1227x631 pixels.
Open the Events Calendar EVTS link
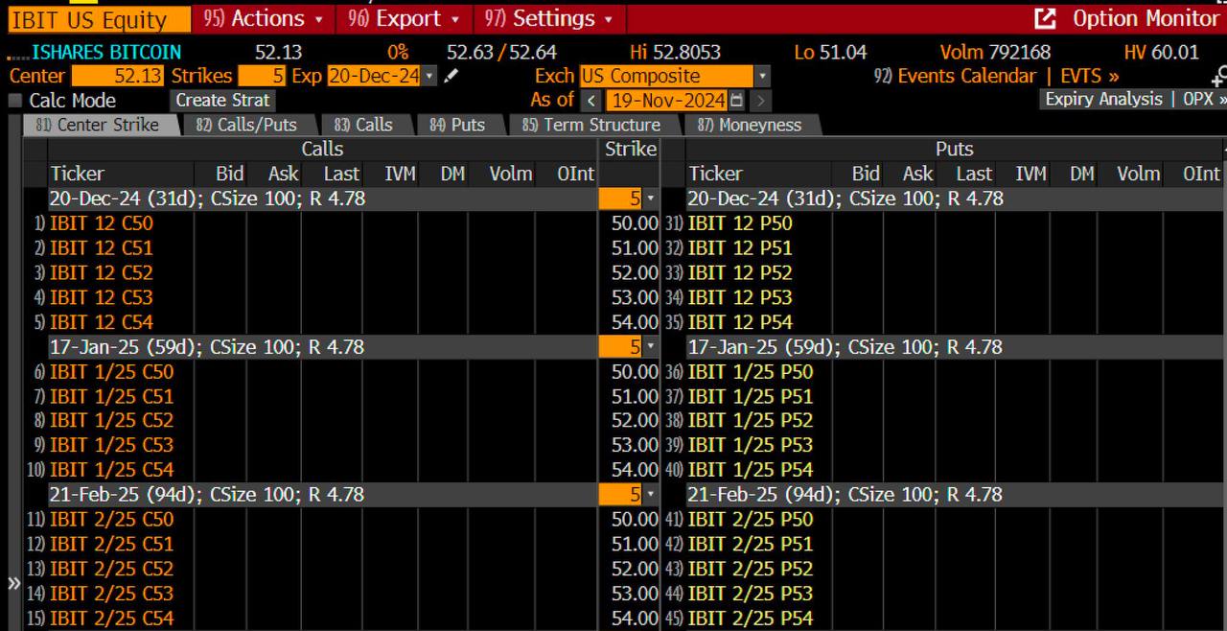[x=996, y=76]
